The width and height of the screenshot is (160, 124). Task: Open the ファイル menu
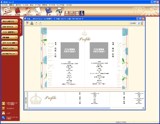(4, 5)
